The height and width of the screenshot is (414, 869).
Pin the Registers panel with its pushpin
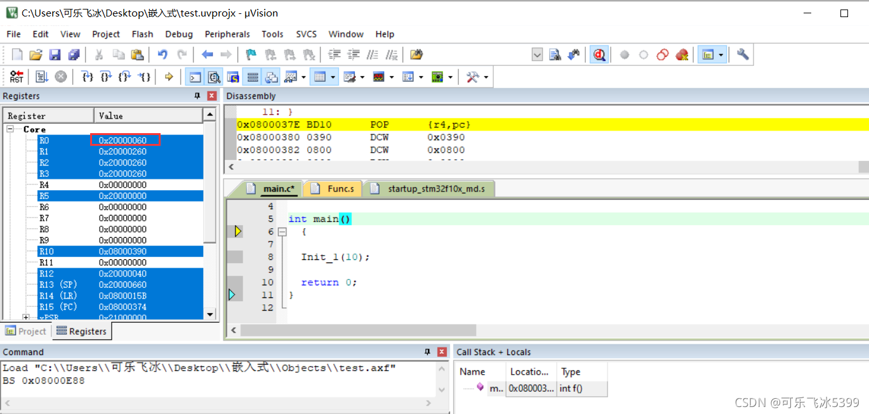(x=197, y=96)
